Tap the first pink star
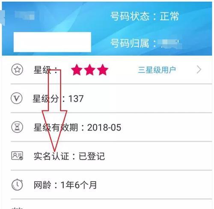This screenshot has width=214, height=209. [x=77, y=70]
